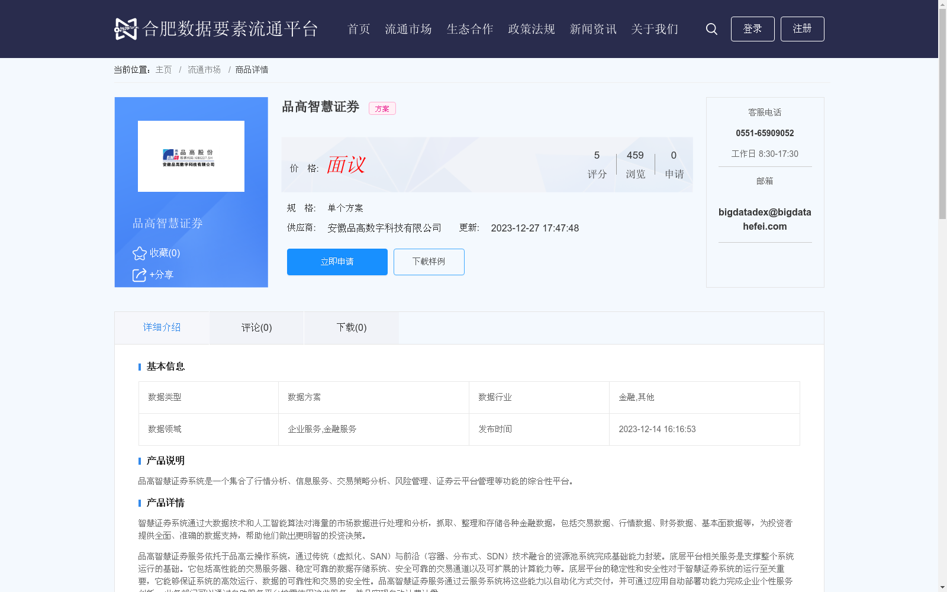Click the 459 浏览 view count
Viewport: 947px width, 592px height.
(635, 164)
